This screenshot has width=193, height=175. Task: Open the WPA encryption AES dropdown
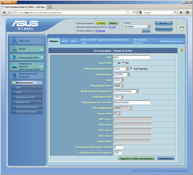point(119,97)
